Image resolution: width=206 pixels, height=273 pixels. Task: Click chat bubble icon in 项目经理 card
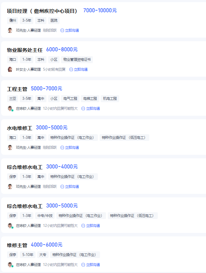click(62, 31)
